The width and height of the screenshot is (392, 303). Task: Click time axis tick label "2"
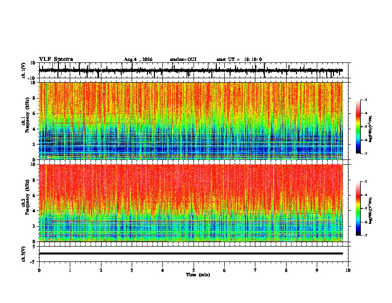point(101,270)
